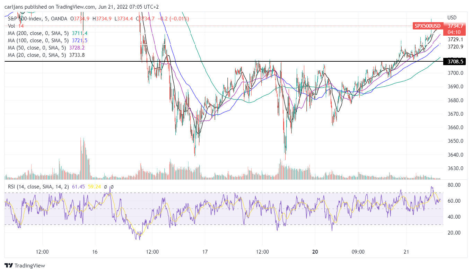Open the USD currency label on price axis
The height and width of the screenshot is (273, 472).
(x=452, y=18)
